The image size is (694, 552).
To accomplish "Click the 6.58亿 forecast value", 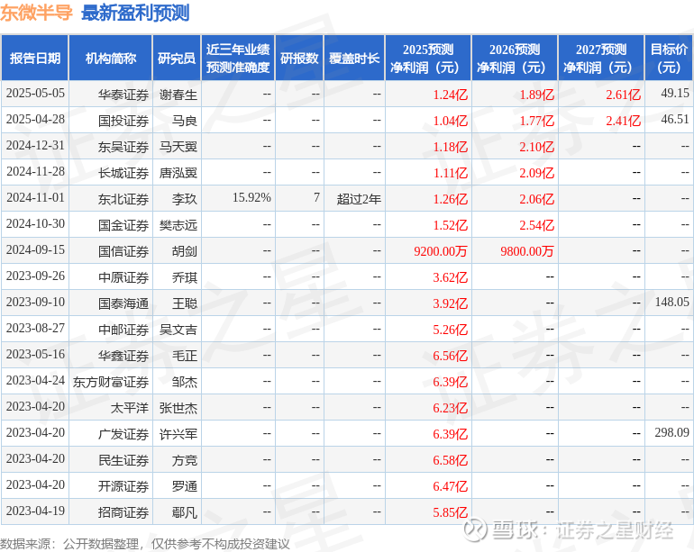I will point(450,460).
